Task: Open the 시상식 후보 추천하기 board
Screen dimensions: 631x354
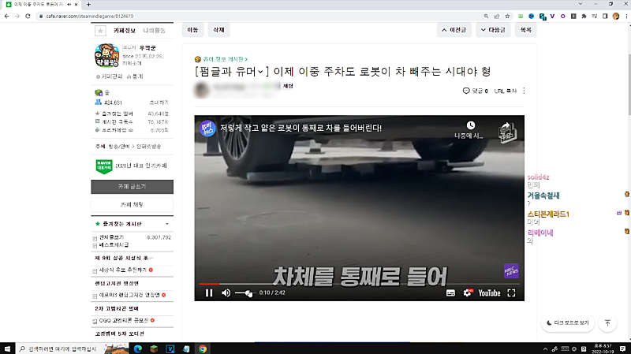Action: coord(123,270)
